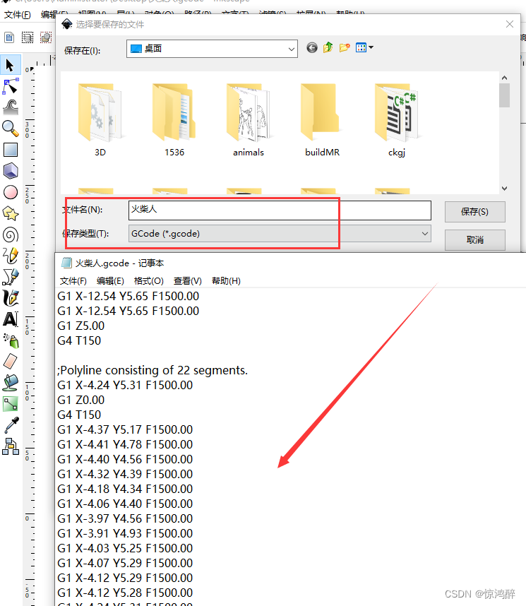Select the Inkscape selector arrow tool
526x606 pixels.
(11, 65)
